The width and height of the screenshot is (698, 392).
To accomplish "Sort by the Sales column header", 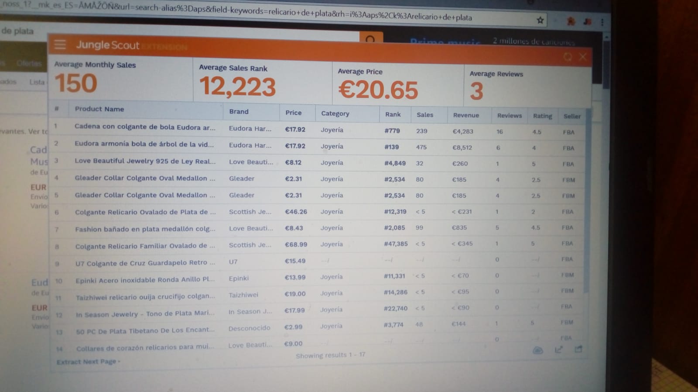I will 425,115.
